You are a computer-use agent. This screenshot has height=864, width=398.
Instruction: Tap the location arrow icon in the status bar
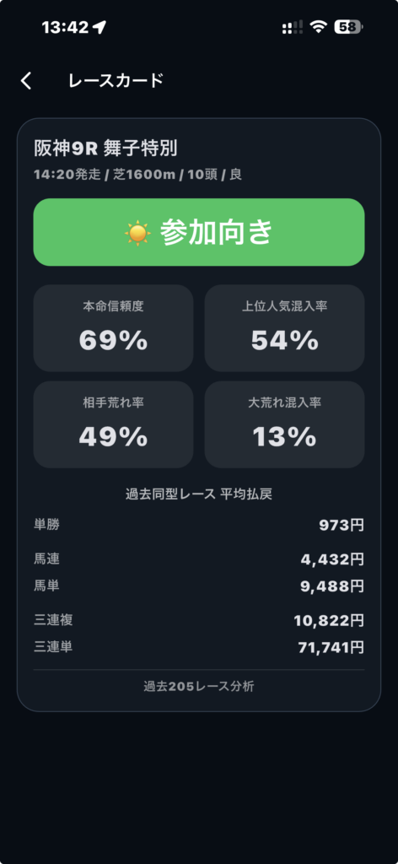pos(99,27)
